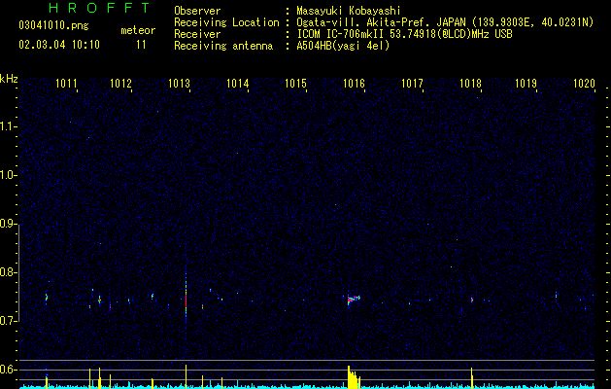The height and width of the screenshot is (389, 611).
Task: Click the tall vertical red echo at 1013
Action: point(186,296)
